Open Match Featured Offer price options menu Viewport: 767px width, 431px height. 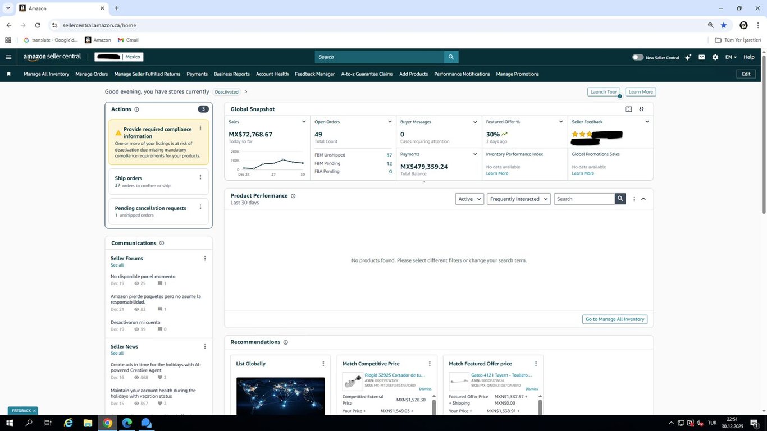pyautogui.click(x=536, y=364)
